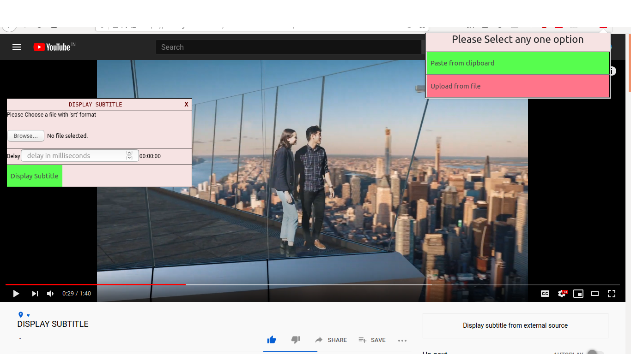The image size is (631, 354).
Task: Focus the delay in milliseconds field
Action: click(x=73, y=156)
